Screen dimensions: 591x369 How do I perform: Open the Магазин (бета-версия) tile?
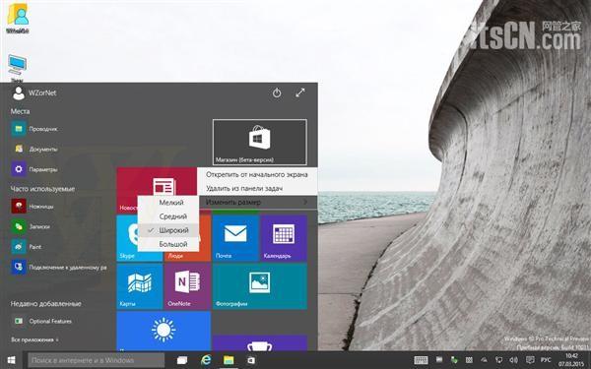[x=260, y=143]
